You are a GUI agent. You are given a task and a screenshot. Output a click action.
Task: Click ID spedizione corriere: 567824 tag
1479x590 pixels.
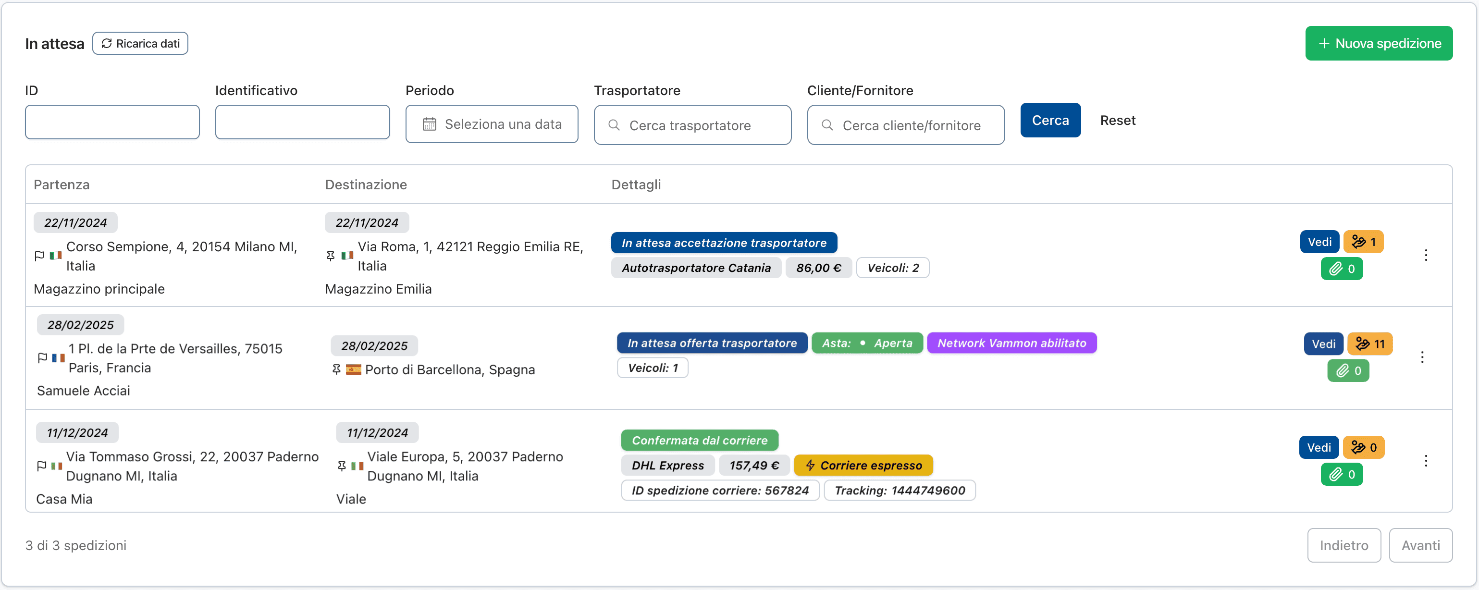tap(720, 491)
